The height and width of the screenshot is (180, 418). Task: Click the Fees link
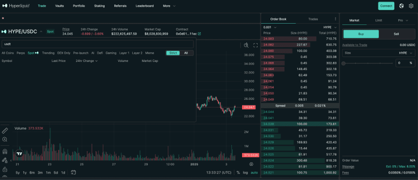346,172
